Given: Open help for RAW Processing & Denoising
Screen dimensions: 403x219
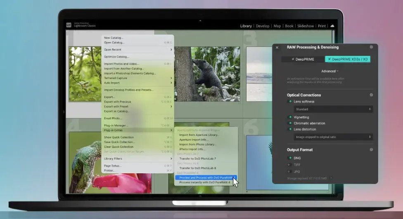Looking at the screenshot, I should coord(371,47).
